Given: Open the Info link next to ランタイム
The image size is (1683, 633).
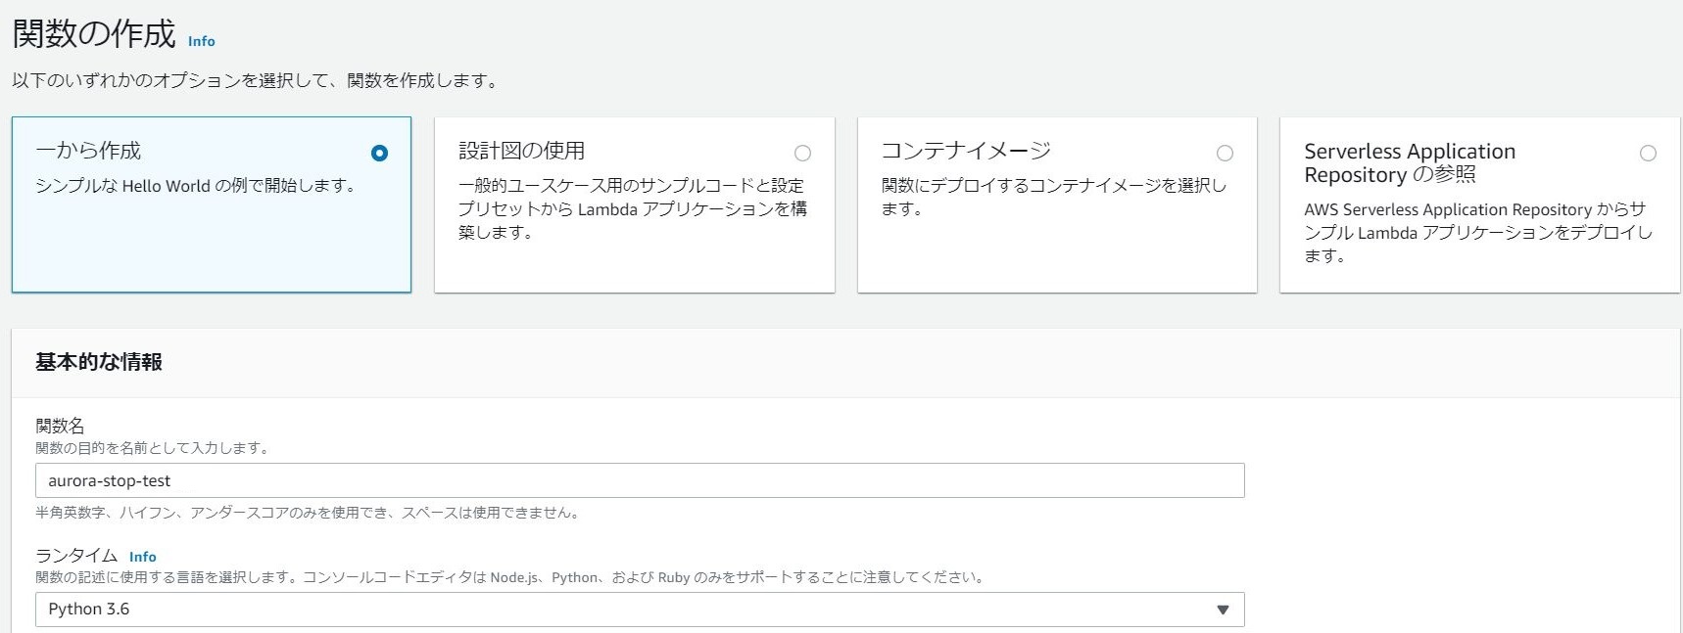Looking at the screenshot, I should pyautogui.click(x=142, y=557).
